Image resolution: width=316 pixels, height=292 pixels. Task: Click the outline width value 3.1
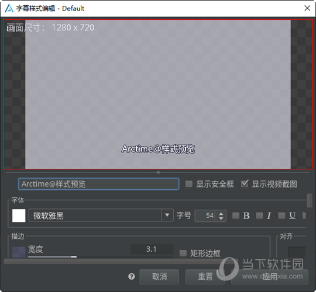pyautogui.click(x=152, y=249)
